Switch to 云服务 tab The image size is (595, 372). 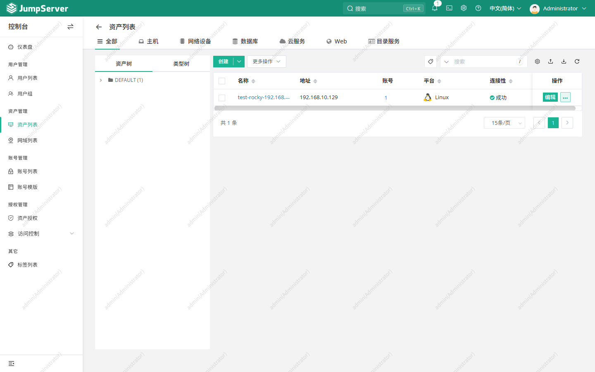click(x=292, y=41)
